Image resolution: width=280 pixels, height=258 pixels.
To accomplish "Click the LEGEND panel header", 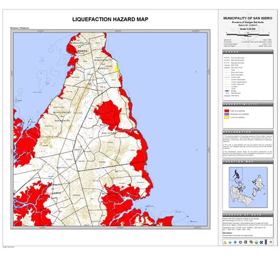I will [248, 52].
